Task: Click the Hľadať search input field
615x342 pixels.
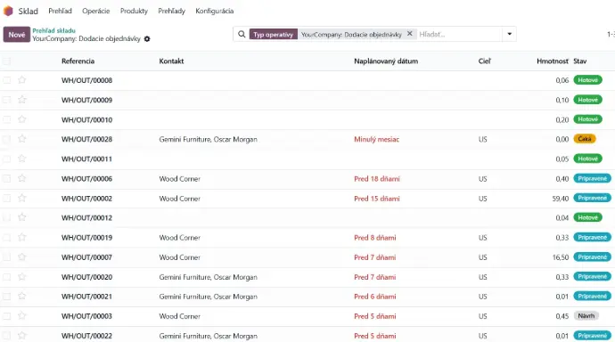Action: 459,34
